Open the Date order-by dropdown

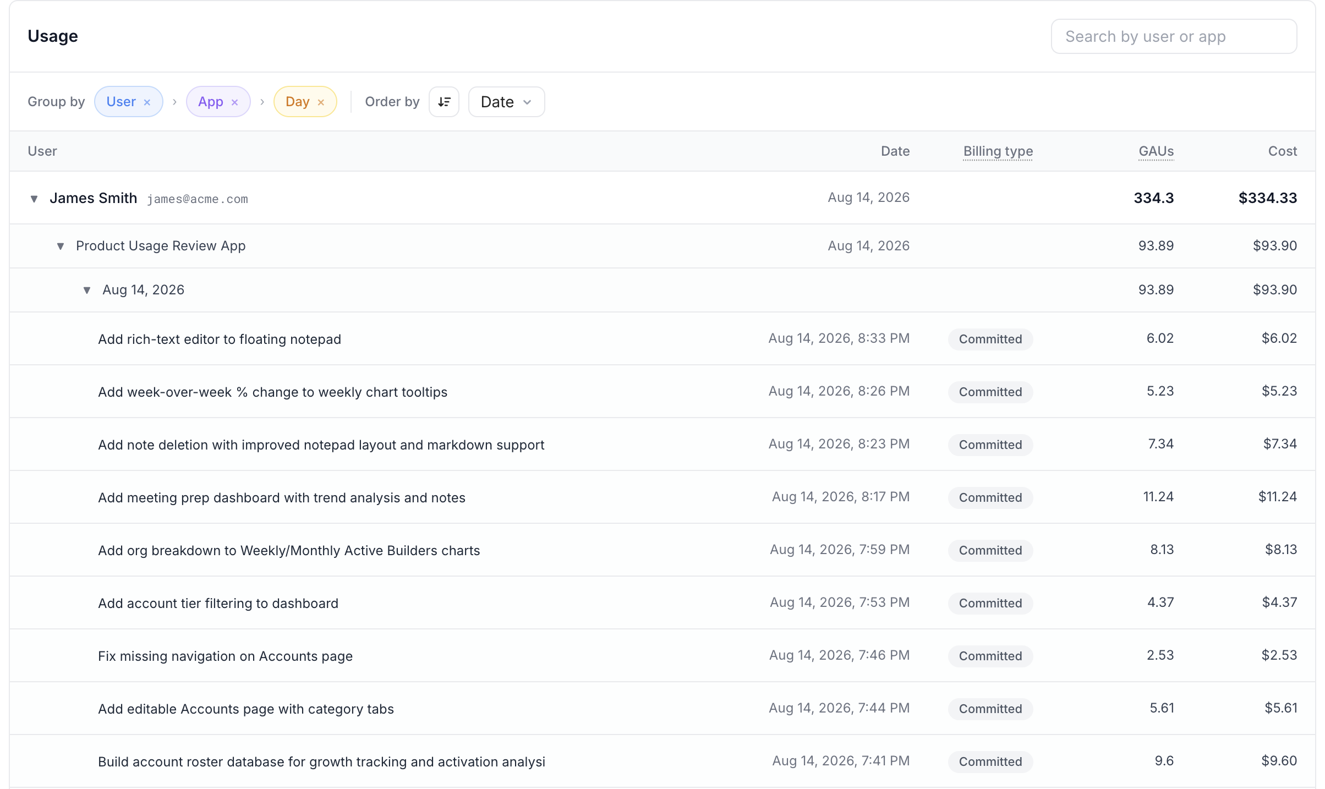pyautogui.click(x=506, y=102)
